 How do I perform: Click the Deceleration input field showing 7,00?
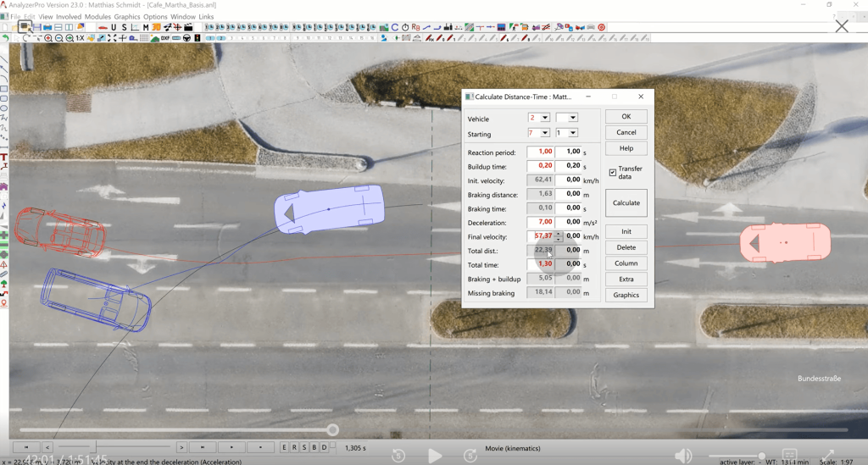click(540, 221)
